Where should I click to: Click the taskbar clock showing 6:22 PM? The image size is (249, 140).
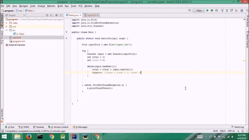tap(242, 136)
